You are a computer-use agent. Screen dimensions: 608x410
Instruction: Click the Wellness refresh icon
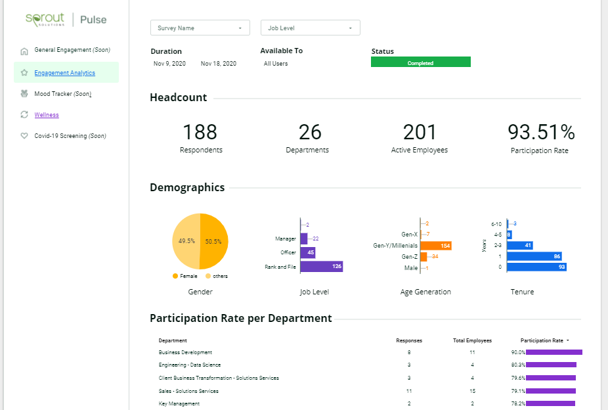[24, 114]
